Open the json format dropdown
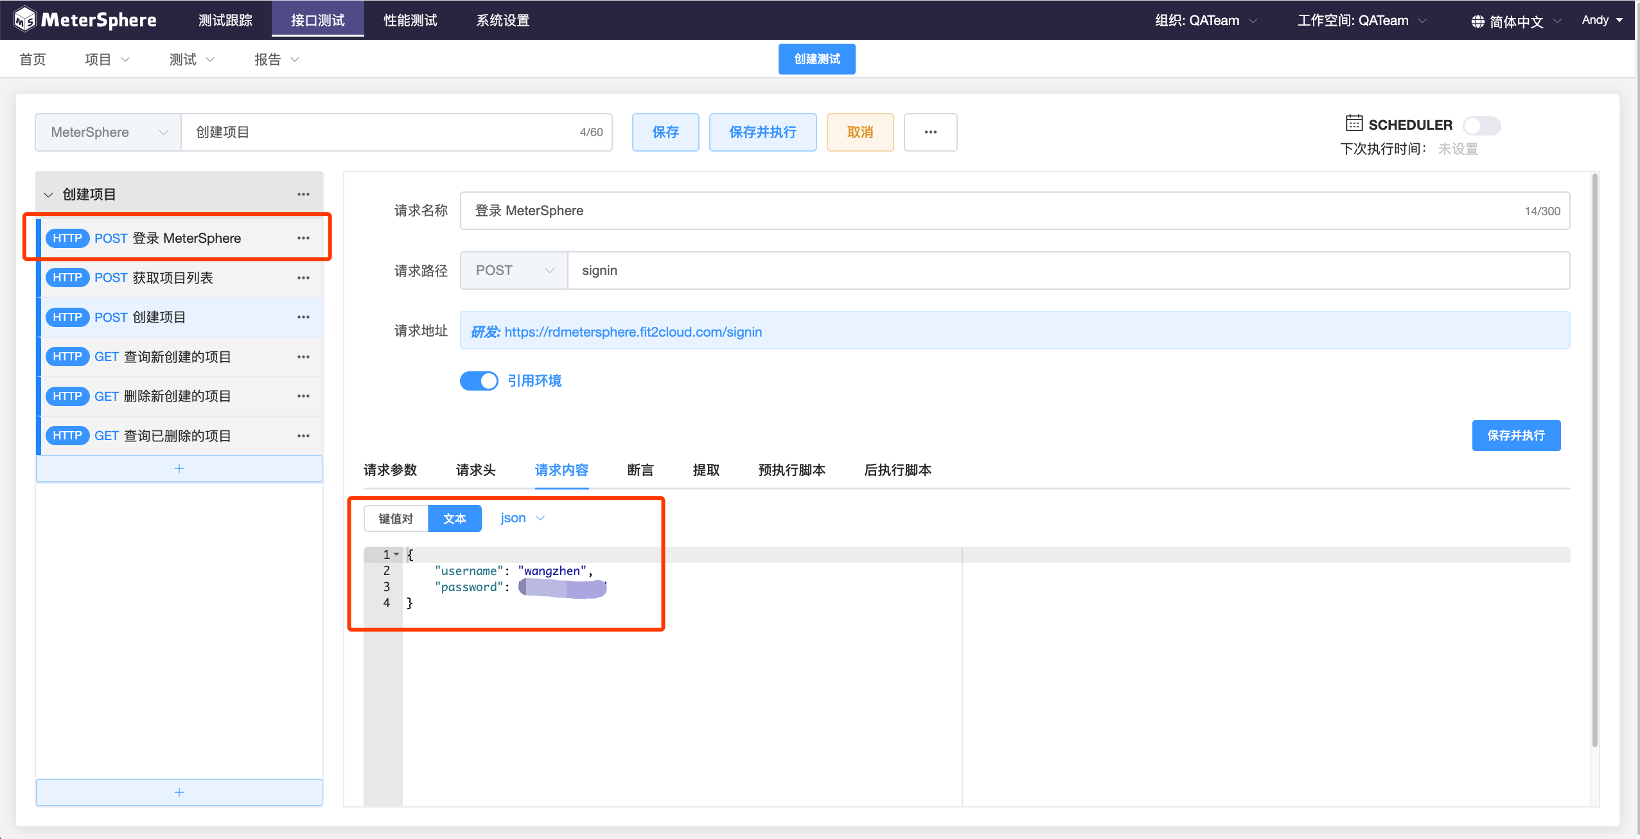 click(x=522, y=518)
